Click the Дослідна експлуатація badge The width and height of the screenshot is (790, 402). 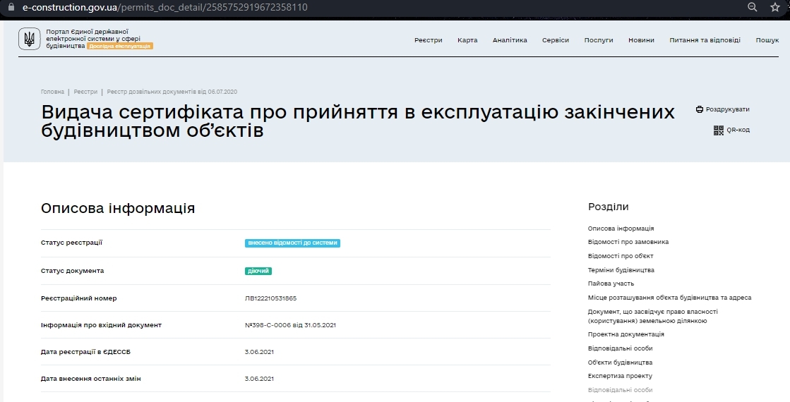pos(119,47)
